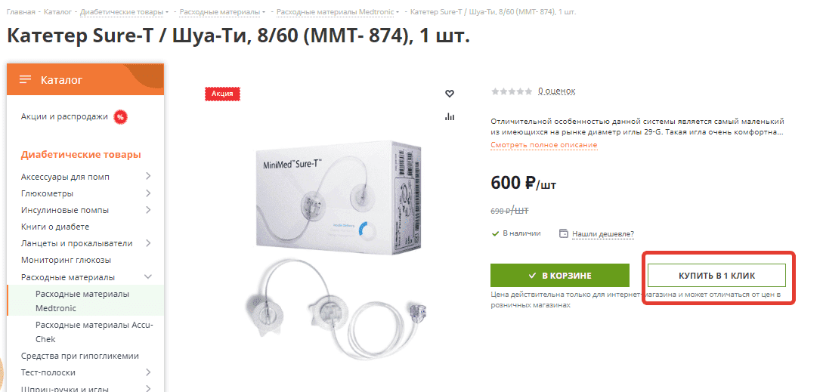This screenshot has height=392, width=823.
Task: Expand Аксессуары для помп submenu
Action: point(148,176)
